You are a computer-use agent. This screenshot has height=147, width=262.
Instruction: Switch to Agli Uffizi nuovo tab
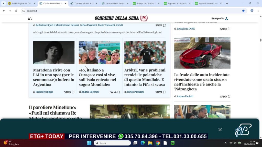[208, 3]
